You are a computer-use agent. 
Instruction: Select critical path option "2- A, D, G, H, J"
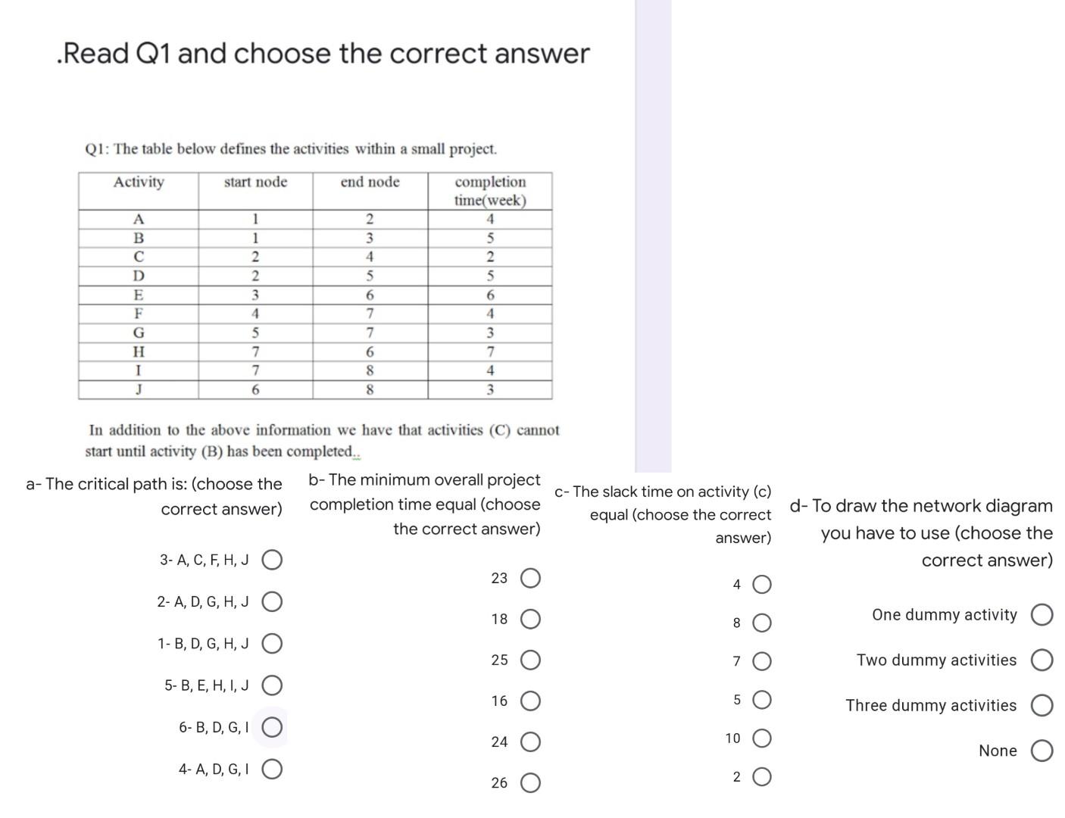coord(270,601)
